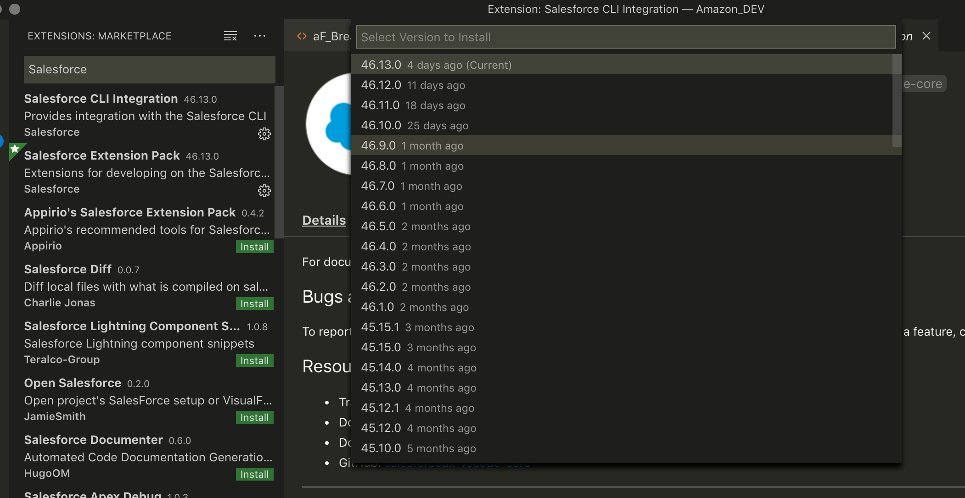Install the Salesforce Documenter extension

coord(254,474)
